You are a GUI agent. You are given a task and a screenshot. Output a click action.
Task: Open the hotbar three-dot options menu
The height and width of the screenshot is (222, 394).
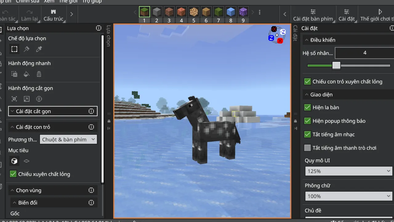(x=259, y=12)
